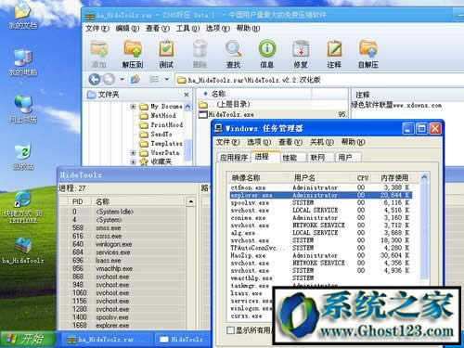Select the 回收站 recycle bin icon
Viewport: 464px width, 348px height.
22,156
